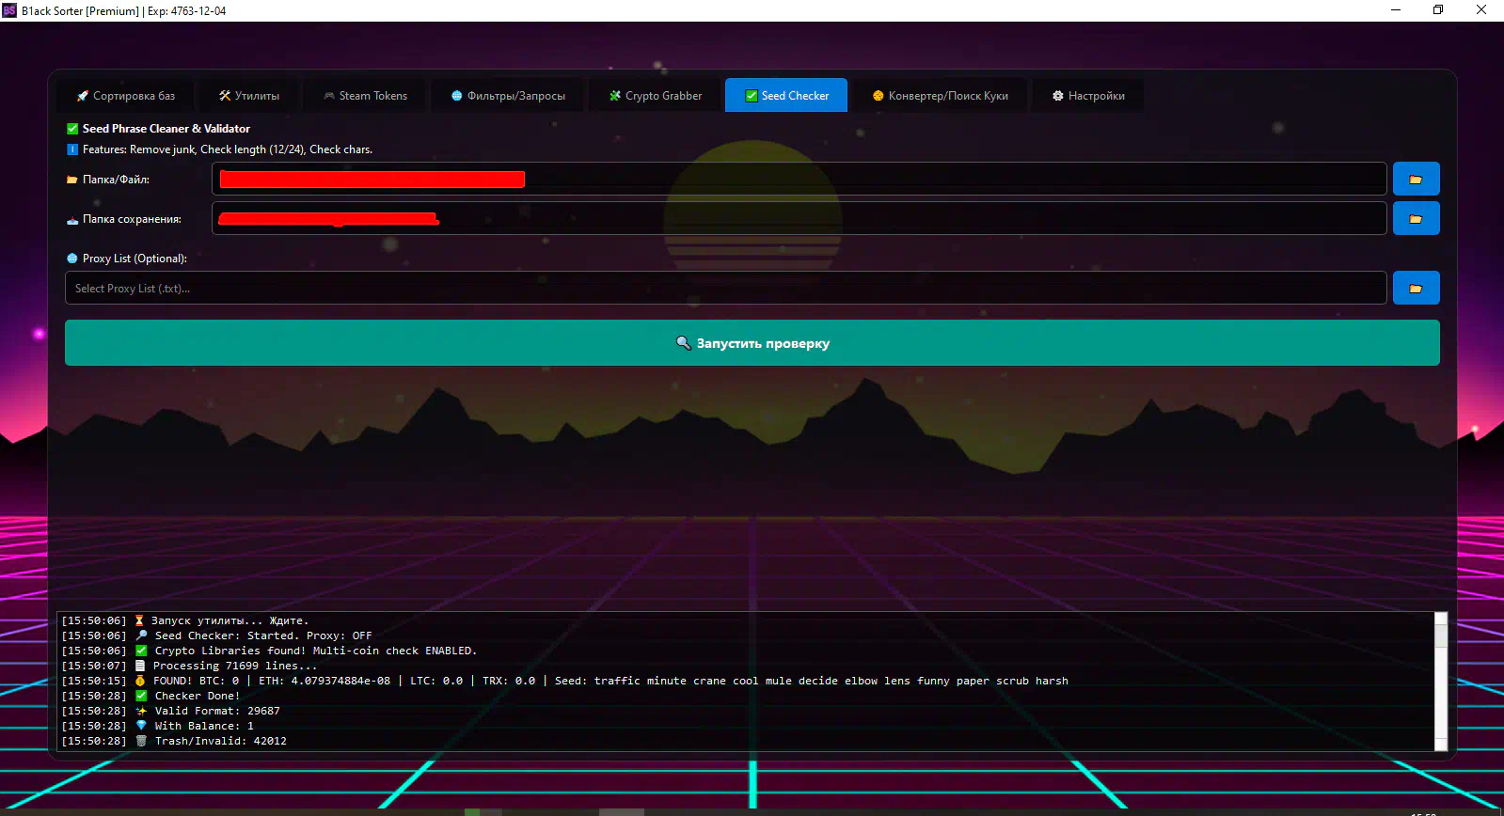The width and height of the screenshot is (1504, 816).
Task: Click the folder browse icon for Папка/Файл
Action: click(1416, 180)
